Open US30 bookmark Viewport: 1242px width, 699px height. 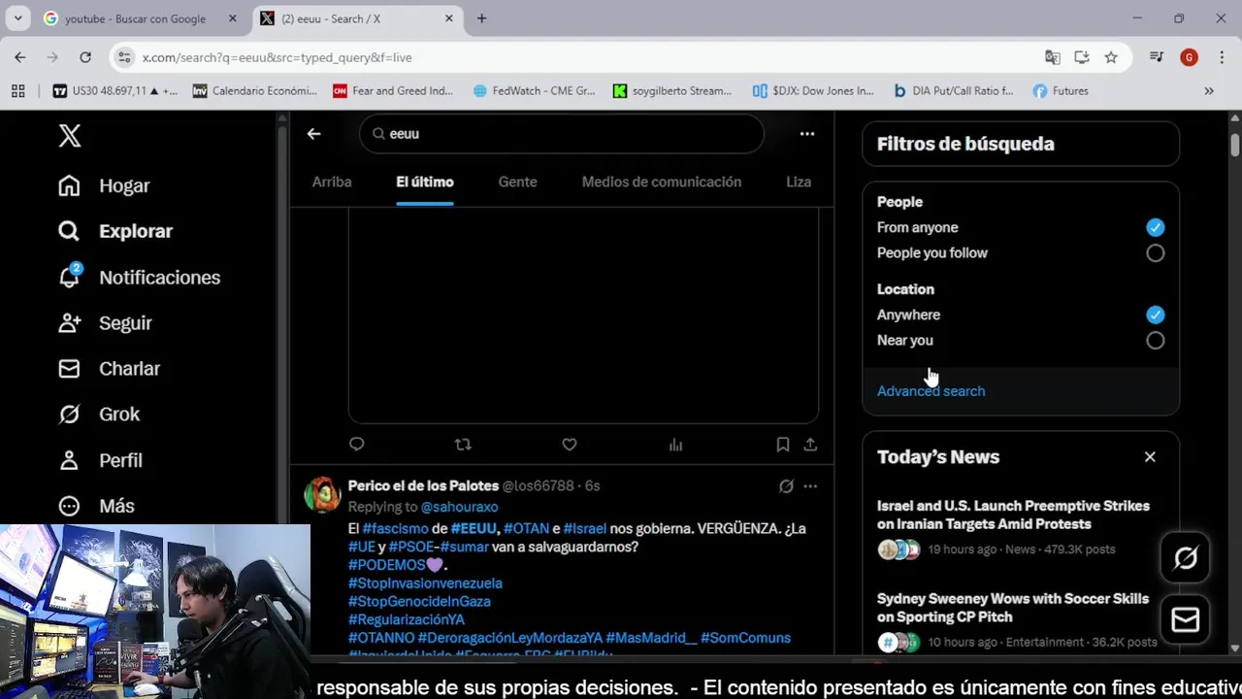pos(115,90)
